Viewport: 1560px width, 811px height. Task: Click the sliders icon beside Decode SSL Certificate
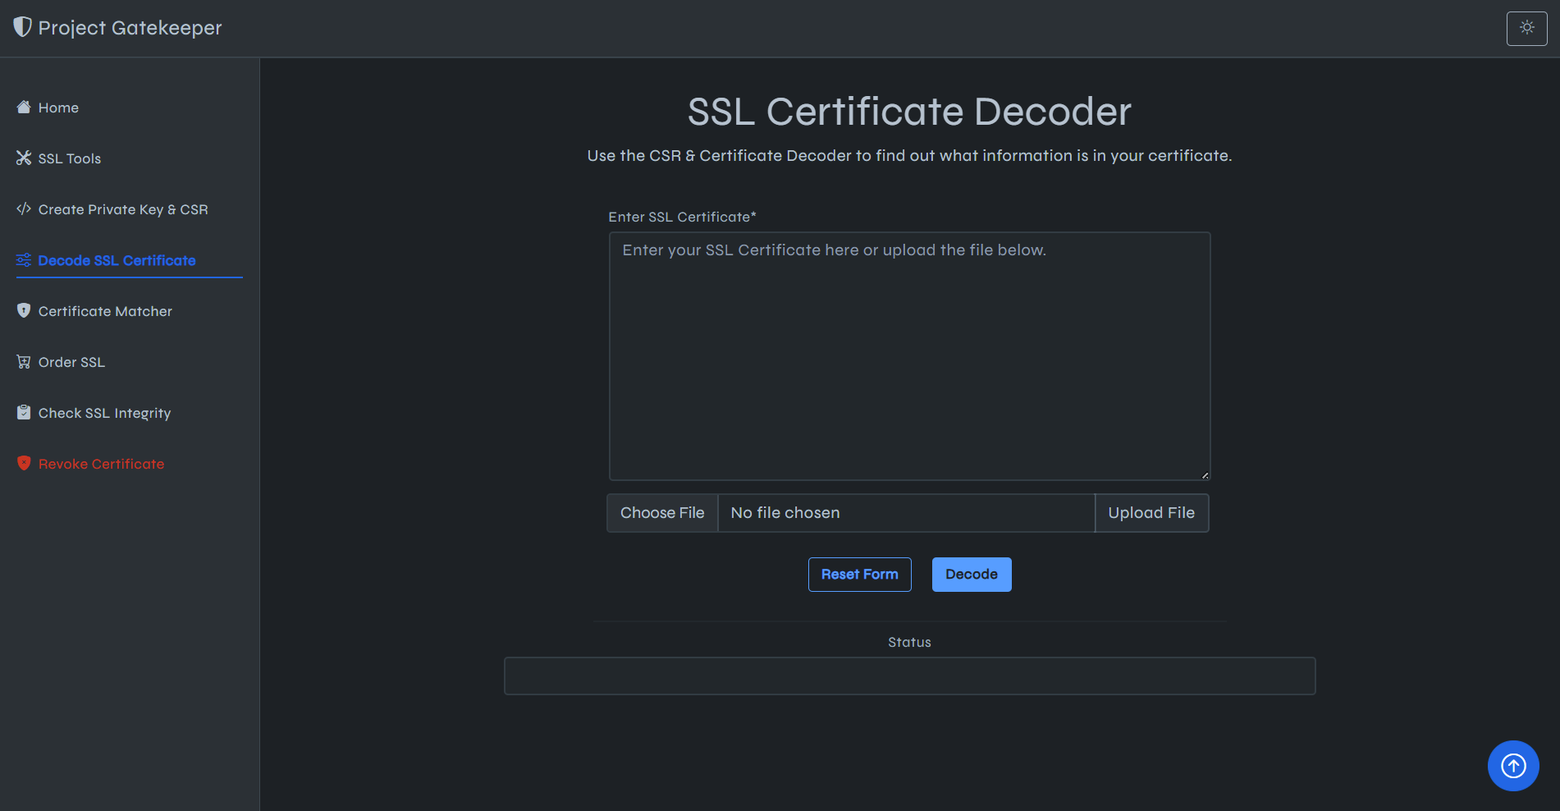pyautogui.click(x=24, y=259)
